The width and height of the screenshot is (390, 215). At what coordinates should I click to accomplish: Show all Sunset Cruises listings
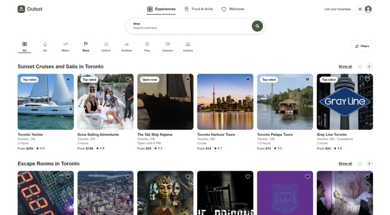(x=345, y=67)
